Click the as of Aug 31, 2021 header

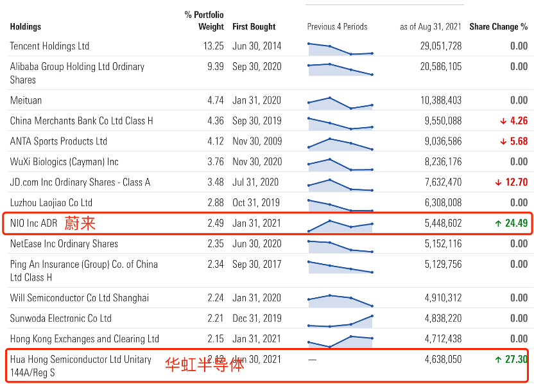[x=431, y=26]
